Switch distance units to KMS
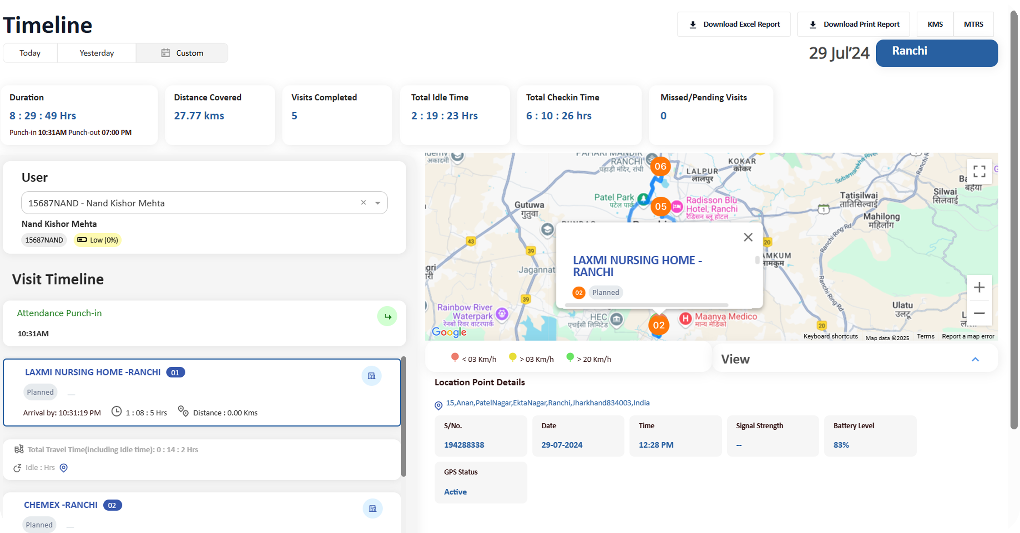Viewport: 1020px width, 533px height. coord(935,24)
